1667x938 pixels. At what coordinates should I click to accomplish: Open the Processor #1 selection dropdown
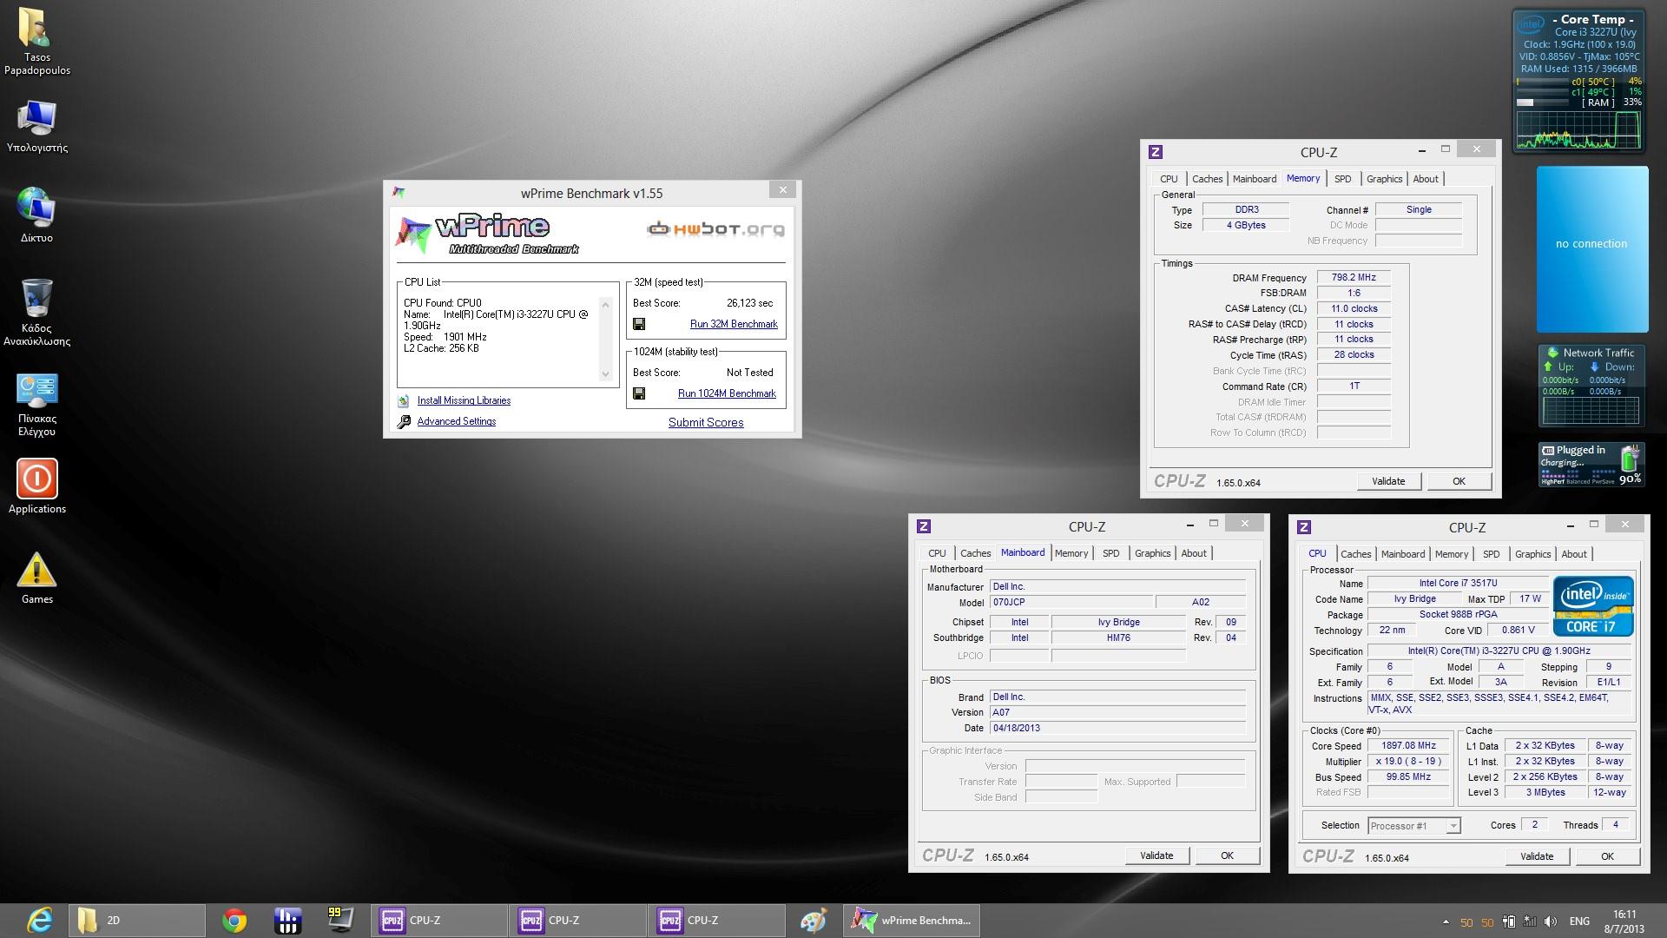click(1414, 826)
